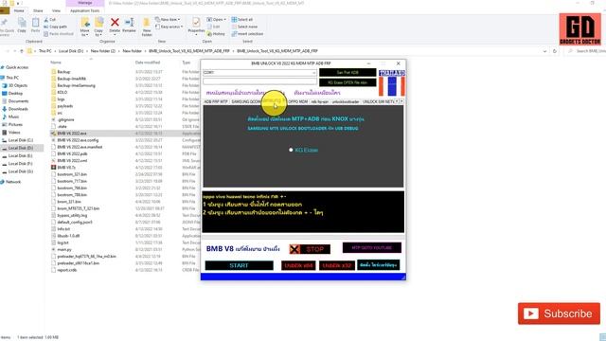The width and height of the screenshot is (606, 341).
Task: Open Videos in navigation pane
Action: click(11, 133)
